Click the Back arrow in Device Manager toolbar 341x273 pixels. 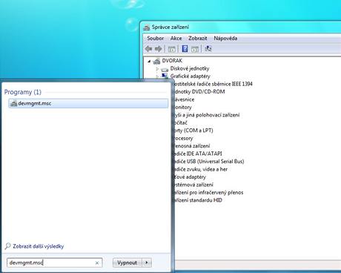tap(148, 49)
